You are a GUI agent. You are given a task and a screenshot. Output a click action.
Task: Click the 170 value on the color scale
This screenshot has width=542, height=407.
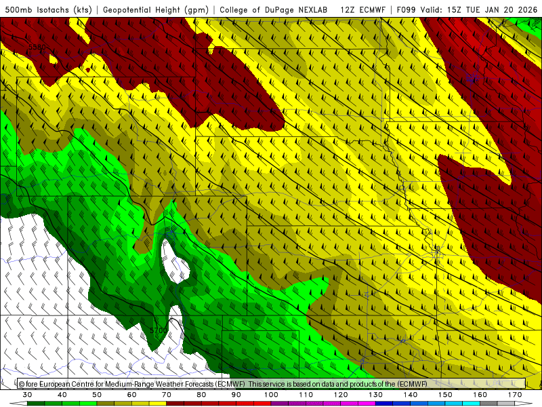pos(515,395)
